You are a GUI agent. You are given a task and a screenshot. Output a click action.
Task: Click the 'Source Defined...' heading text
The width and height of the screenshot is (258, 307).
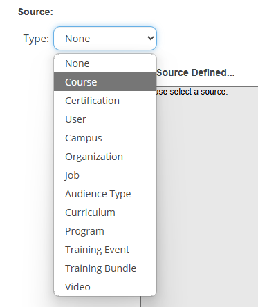pyautogui.click(x=196, y=72)
